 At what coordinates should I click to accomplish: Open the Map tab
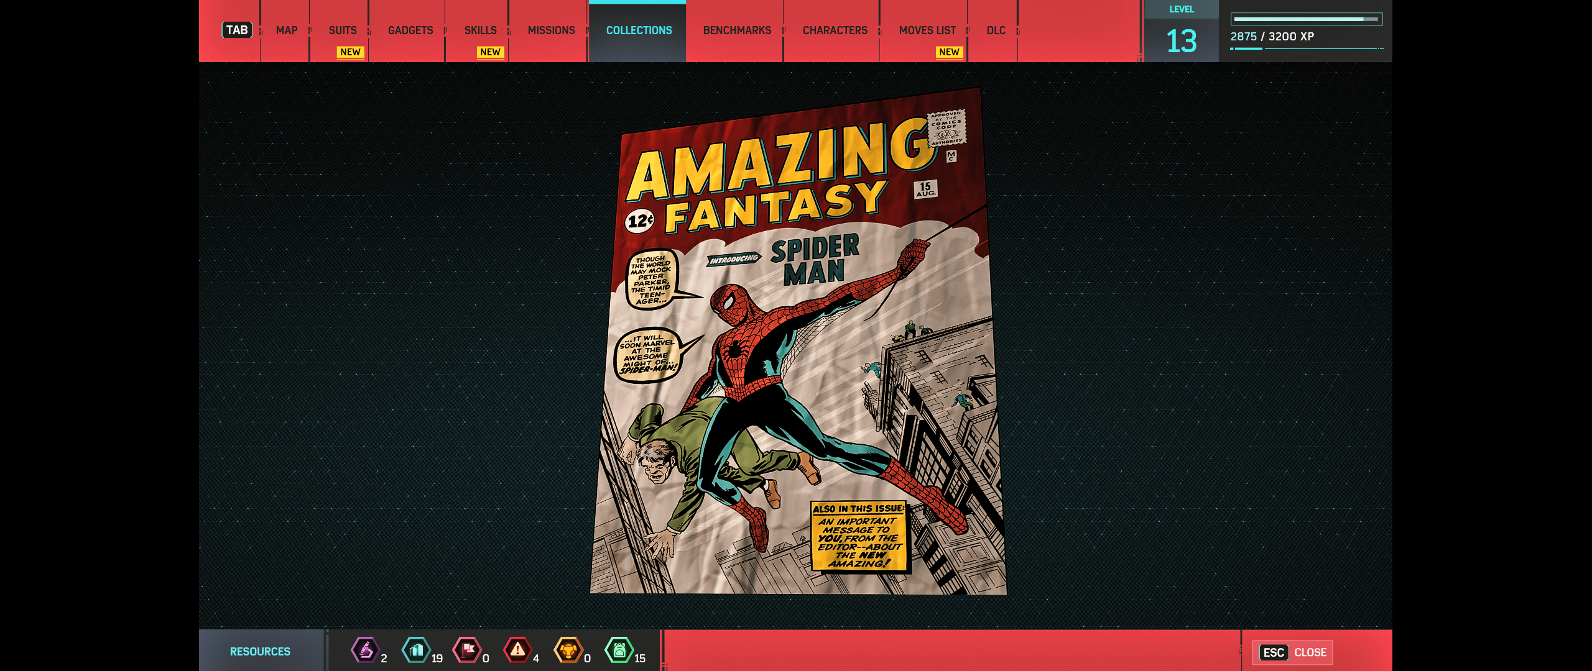[286, 30]
